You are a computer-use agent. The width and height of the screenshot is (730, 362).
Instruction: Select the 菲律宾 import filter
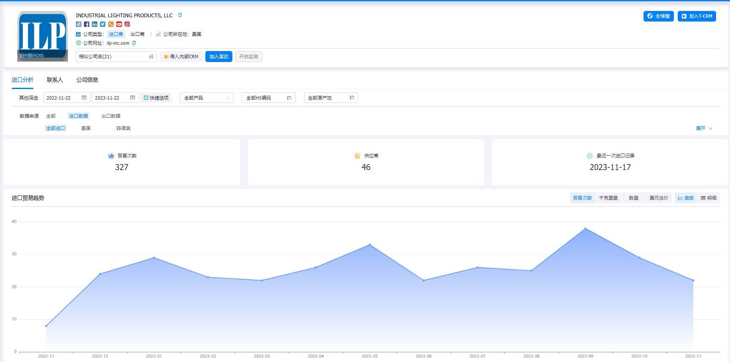(123, 128)
